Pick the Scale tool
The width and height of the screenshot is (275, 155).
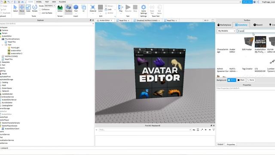tap(28, 9)
